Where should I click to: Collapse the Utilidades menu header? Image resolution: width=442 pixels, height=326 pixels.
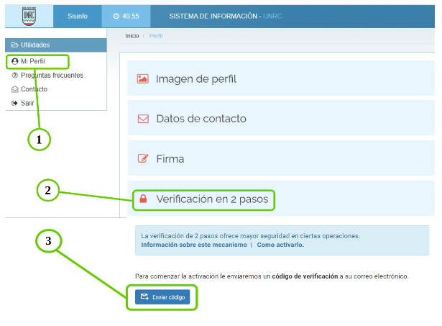[x=56, y=45]
